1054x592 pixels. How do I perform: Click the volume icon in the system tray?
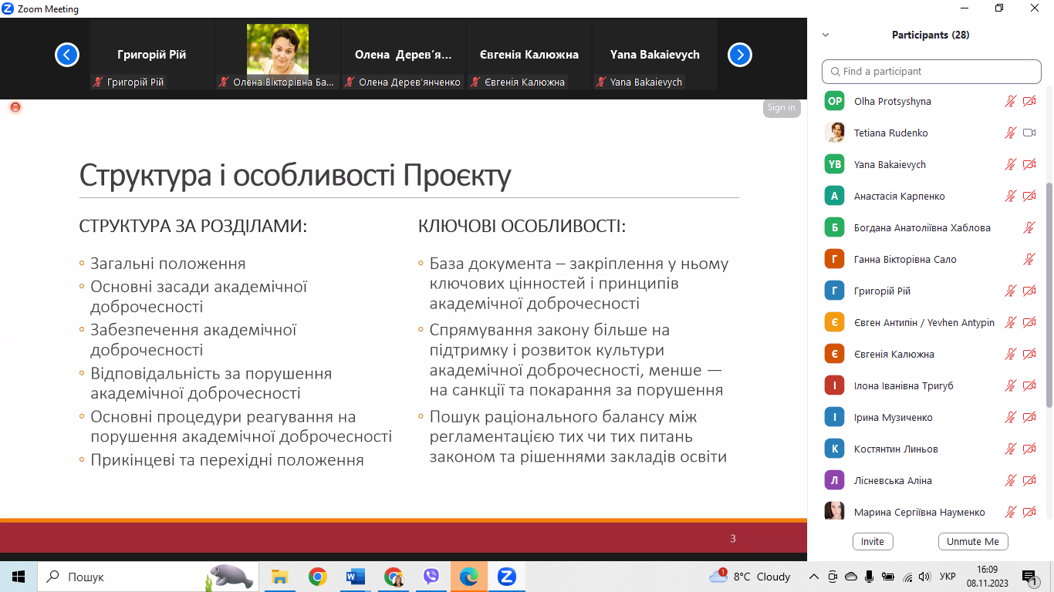[924, 576]
